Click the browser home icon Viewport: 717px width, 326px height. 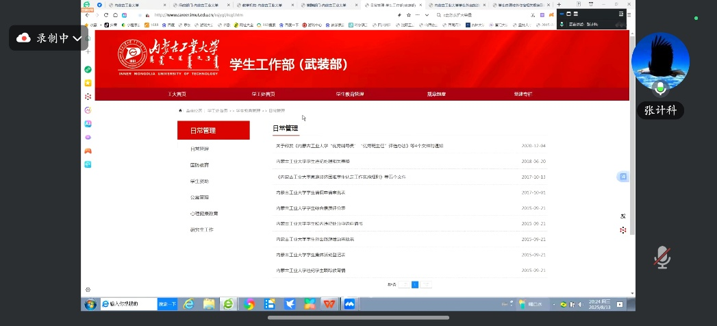(x=115, y=14)
